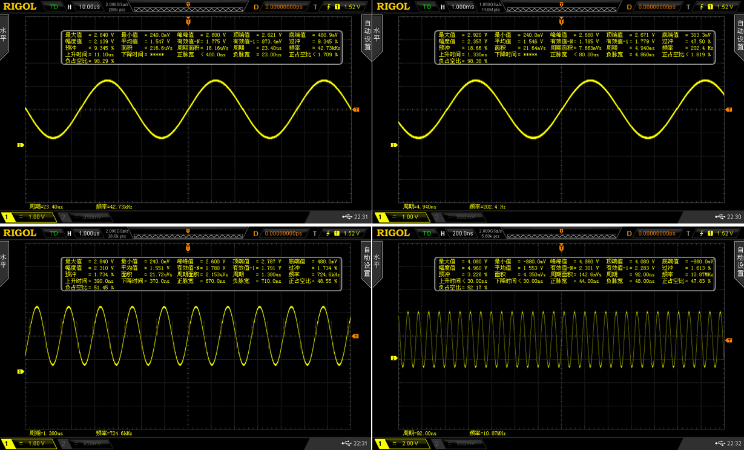
Task: Click the T'D trigger status on the 10.00us scope
Action: click(x=54, y=7)
